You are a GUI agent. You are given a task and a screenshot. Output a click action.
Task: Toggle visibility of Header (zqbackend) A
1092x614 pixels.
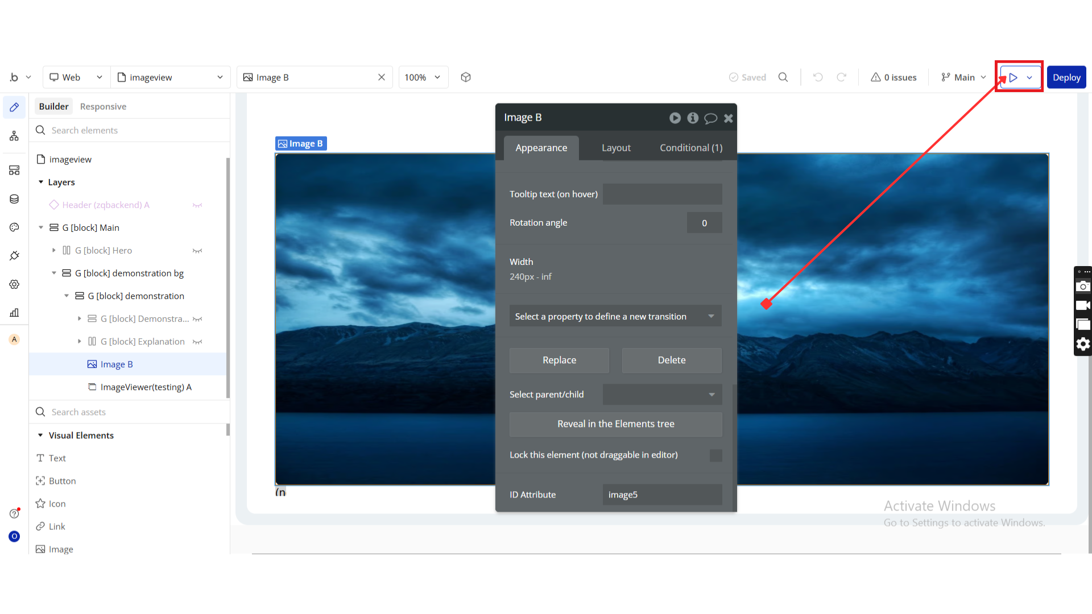tap(197, 205)
